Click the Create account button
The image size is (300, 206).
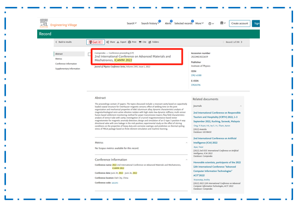240,23
